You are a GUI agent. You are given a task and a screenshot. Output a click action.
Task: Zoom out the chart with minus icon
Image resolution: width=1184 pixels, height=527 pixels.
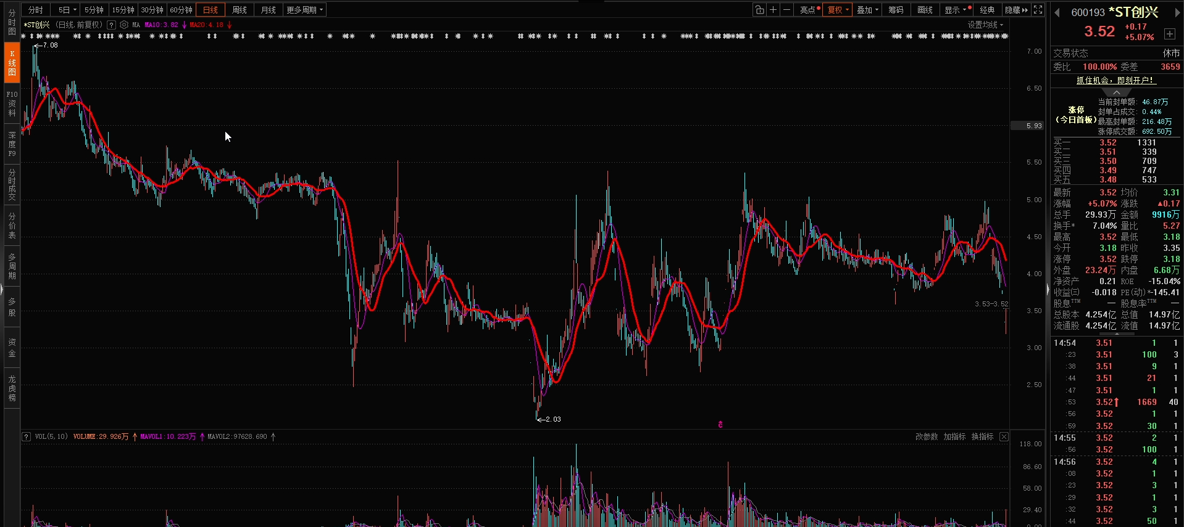click(x=786, y=10)
